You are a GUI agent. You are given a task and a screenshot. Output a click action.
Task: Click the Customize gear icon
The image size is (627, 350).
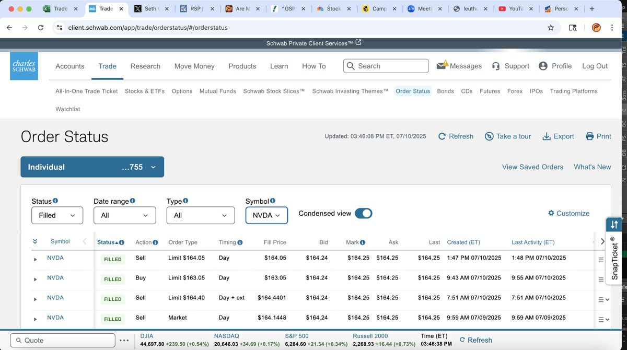point(551,213)
